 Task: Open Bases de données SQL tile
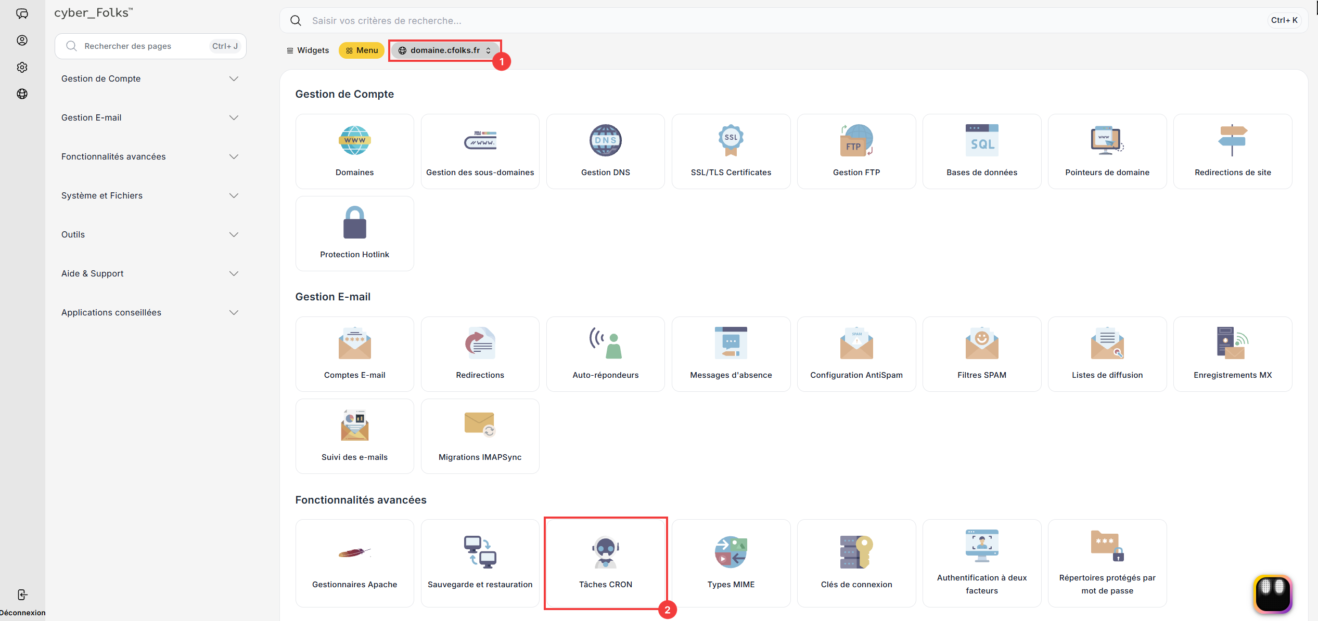[981, 151]
